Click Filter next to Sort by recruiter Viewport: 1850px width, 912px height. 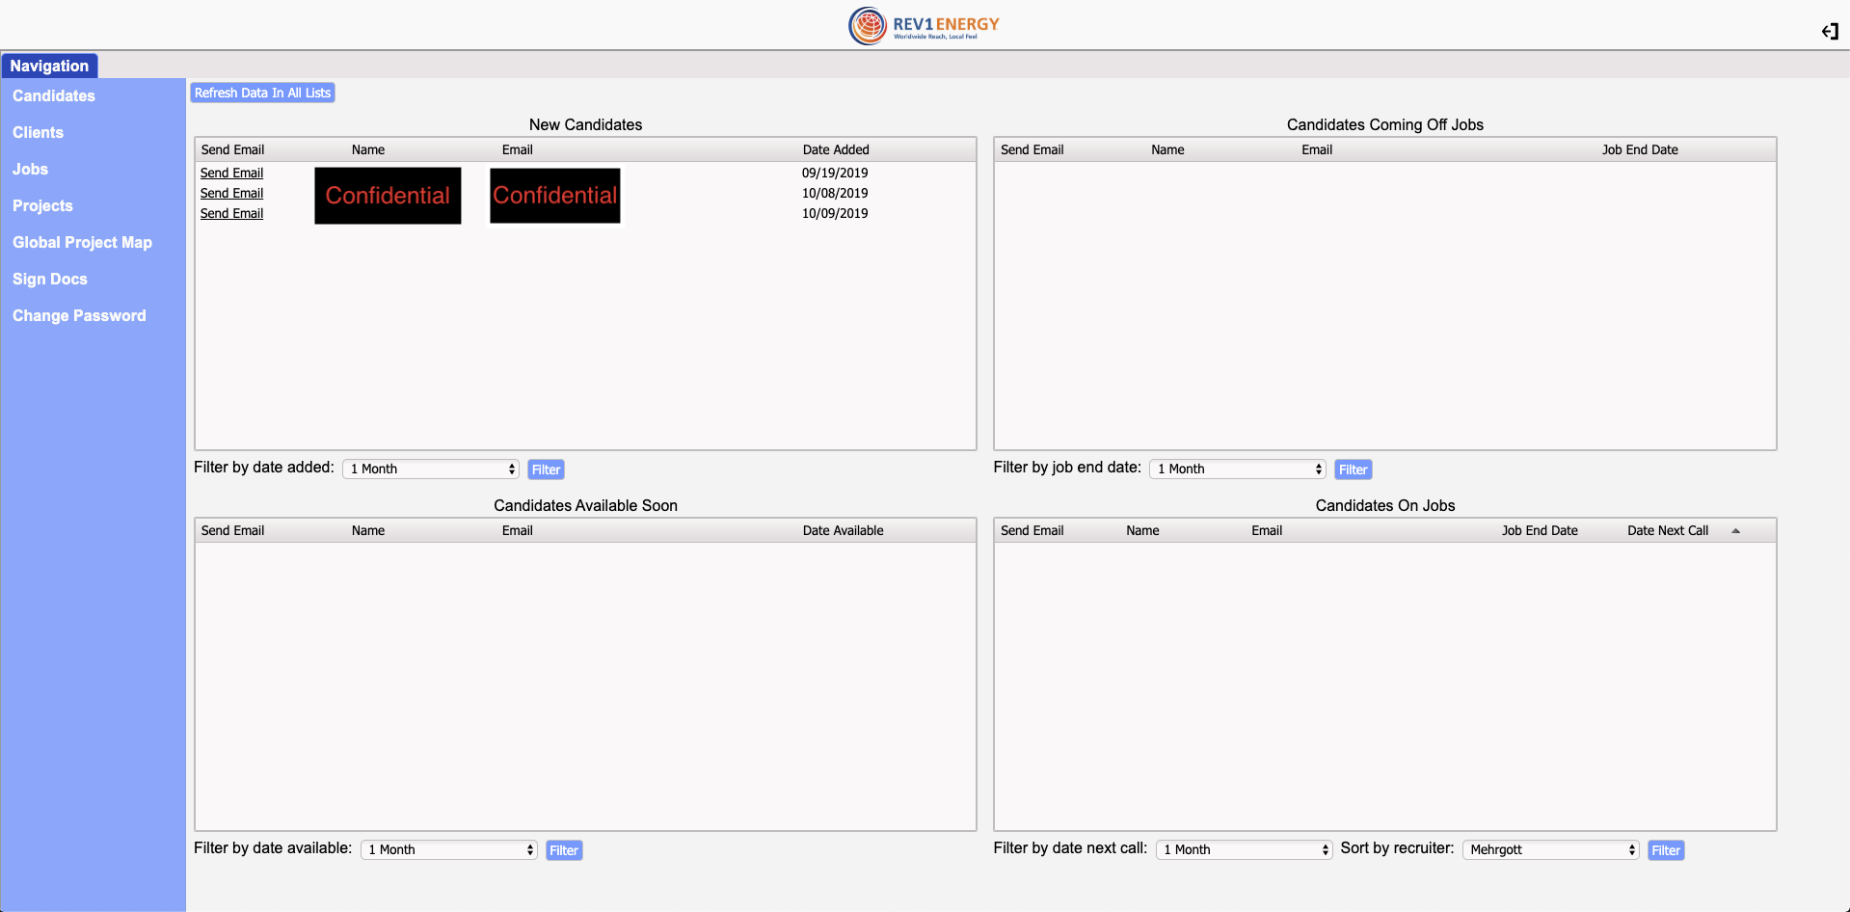pyautogui.click(x=1666, y=850)
